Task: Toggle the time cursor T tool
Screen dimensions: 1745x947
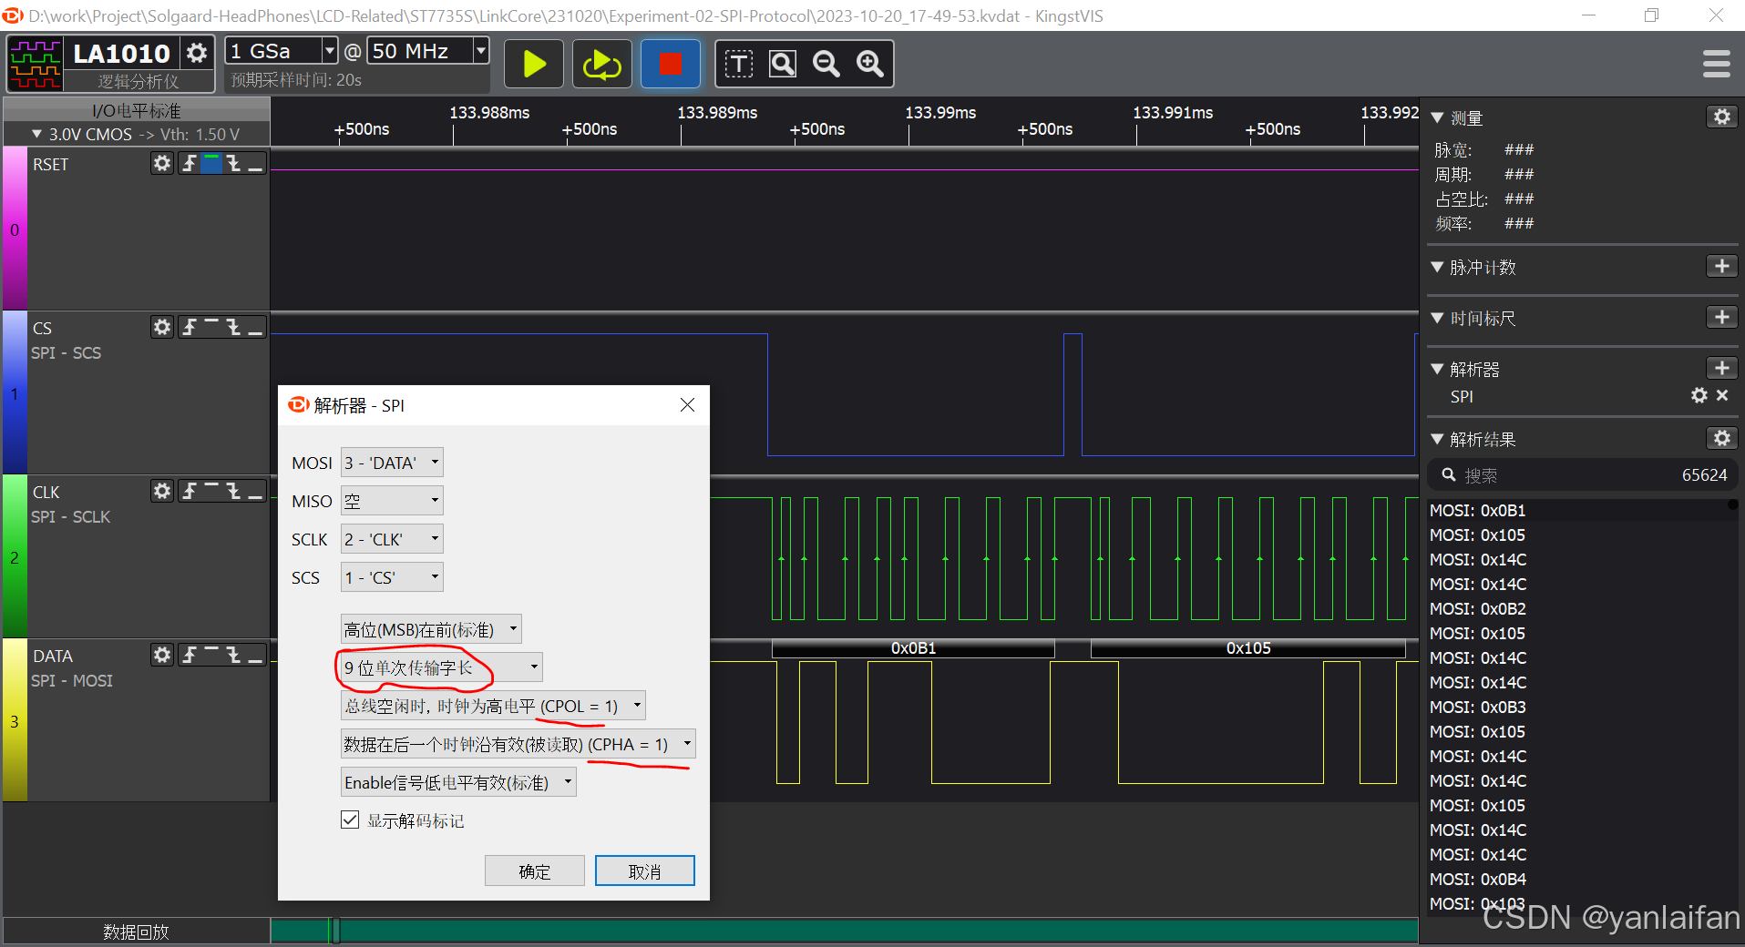Action: (x=738, y=64)
